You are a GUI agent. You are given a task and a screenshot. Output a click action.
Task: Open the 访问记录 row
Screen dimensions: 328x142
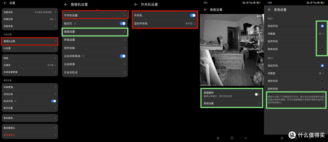pos(30,94)
